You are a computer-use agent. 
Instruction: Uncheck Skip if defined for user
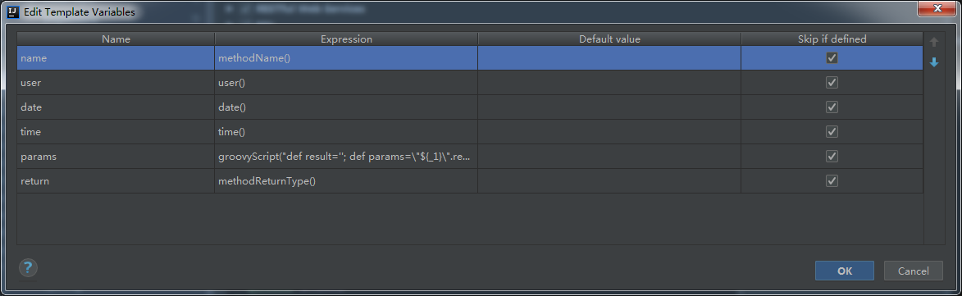(x=832, y=83)
